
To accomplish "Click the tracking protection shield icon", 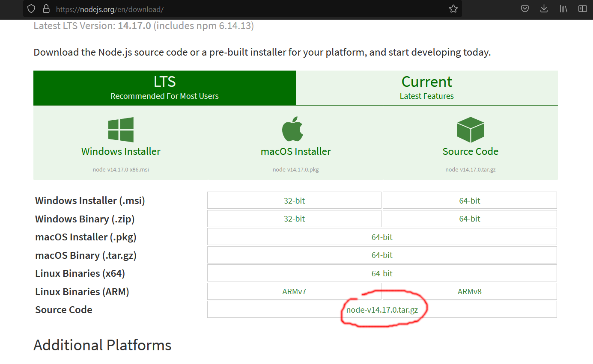I will pyautogui.click(x=31, y=9).
